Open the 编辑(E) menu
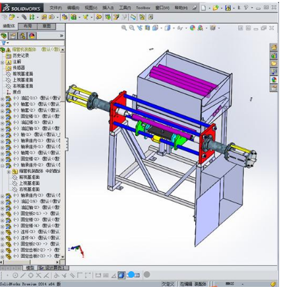The height and width of the screenshot is (287, 285). pos(73,8)
